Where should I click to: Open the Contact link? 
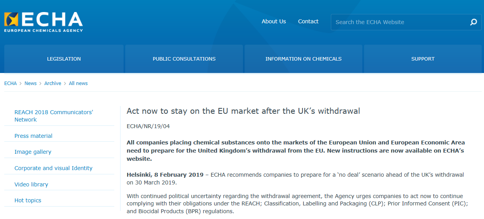[x=308, y=21]
